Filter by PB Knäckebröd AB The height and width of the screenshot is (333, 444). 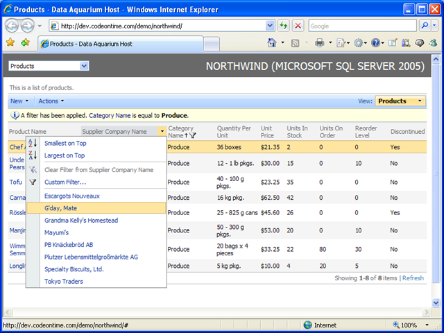pyautogui.click(x=69, y=245)
